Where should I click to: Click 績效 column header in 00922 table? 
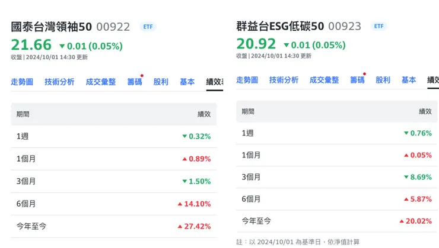pyautogui.click(x=204, y=114)
